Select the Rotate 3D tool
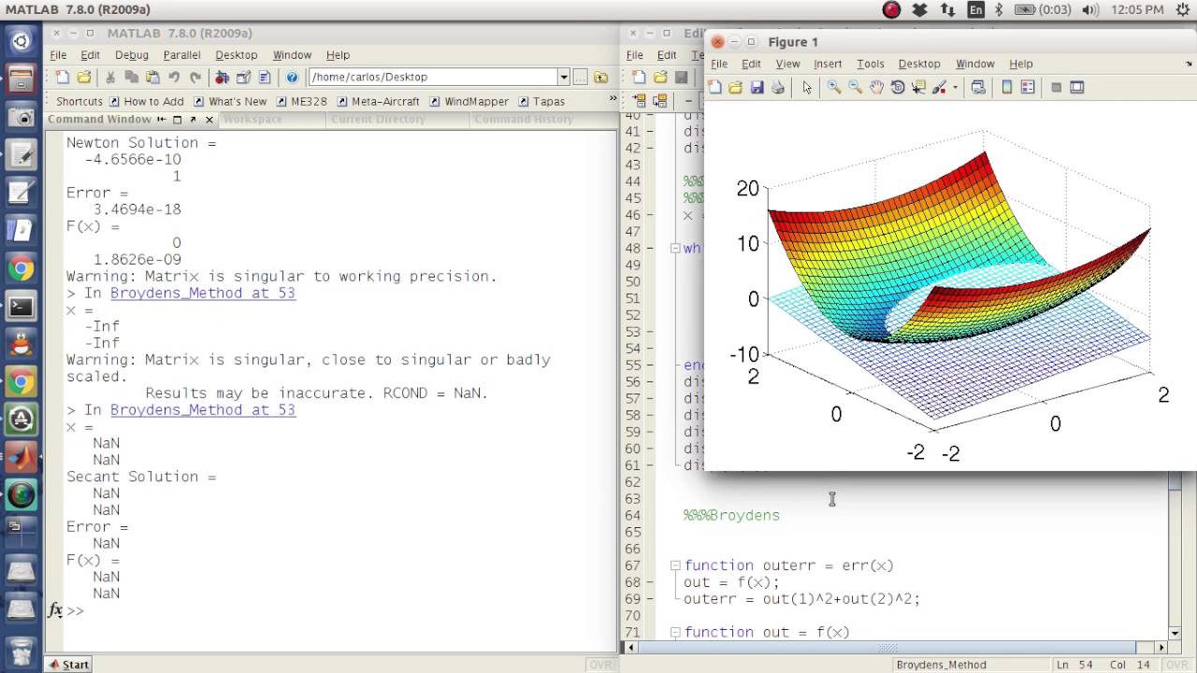The height and width of the screenshot is (673, 1197). tap(898, 87)
